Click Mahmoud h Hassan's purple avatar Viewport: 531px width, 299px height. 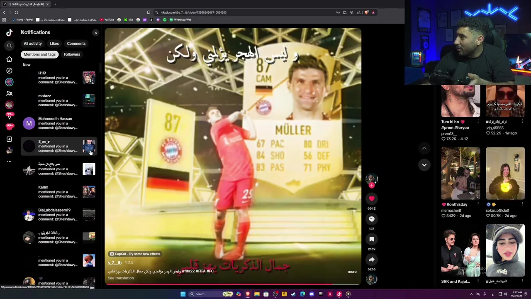29,123
